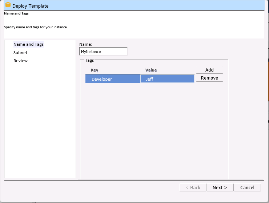Click the disabled < Back button

pyautogui.click(x=193, y=187)
